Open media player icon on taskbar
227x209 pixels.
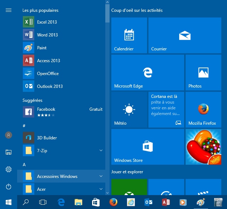pyautogui.click(x=183, y=202)
